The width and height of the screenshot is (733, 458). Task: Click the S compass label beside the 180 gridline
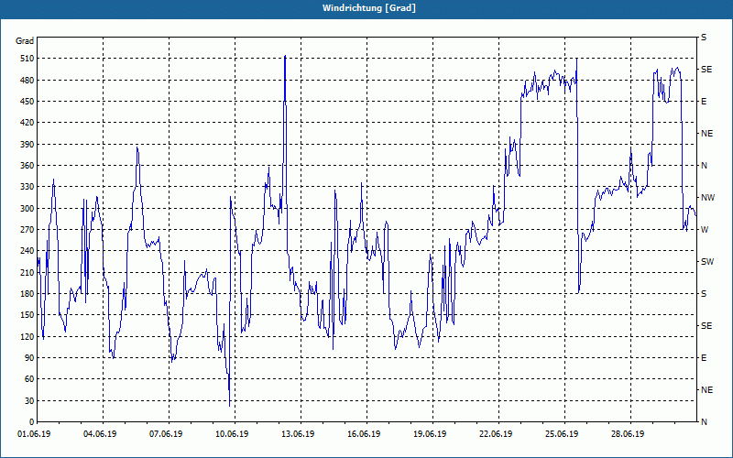704,294
